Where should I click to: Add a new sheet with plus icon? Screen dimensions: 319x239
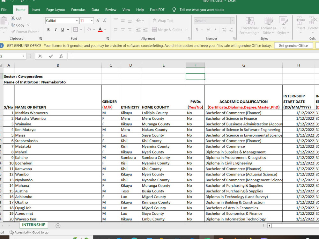pyautogui.click(x=58, y=226)
